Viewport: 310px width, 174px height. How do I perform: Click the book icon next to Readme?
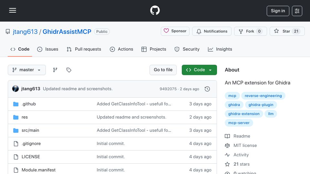click(227, 136)
